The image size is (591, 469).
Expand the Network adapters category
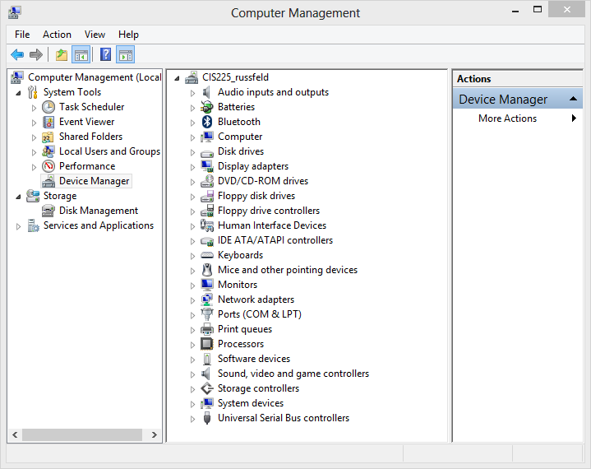193,300
